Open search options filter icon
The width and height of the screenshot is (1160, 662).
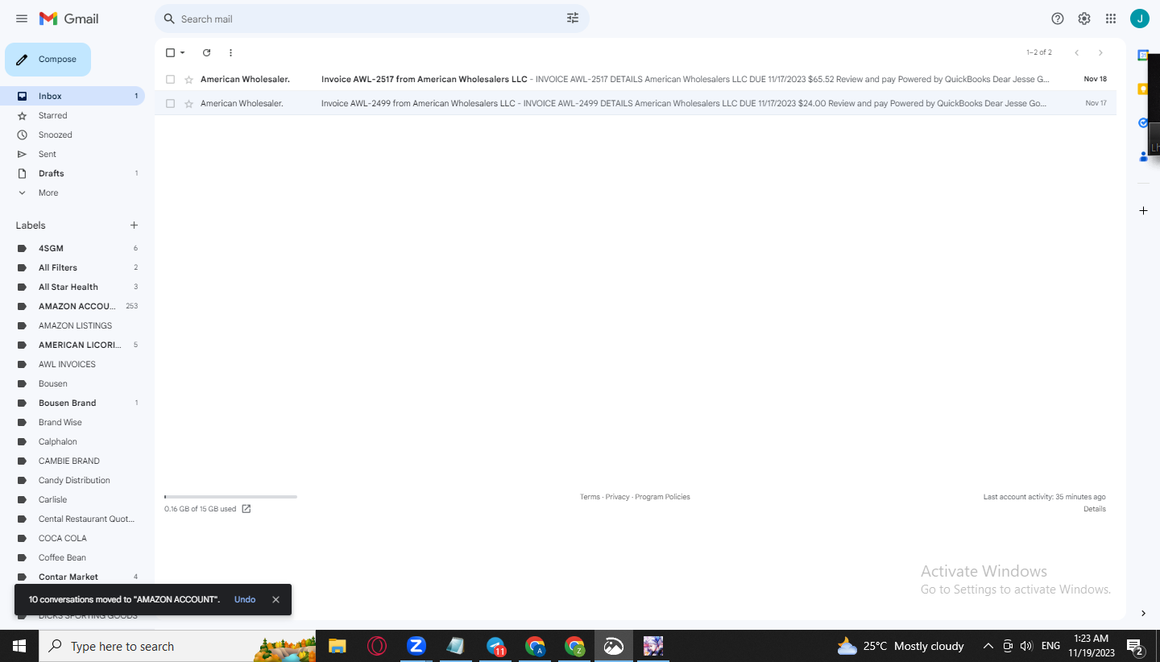click(x=573, y=19)
